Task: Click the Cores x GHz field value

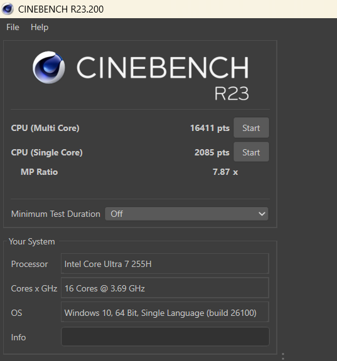Action: (165, 288)
